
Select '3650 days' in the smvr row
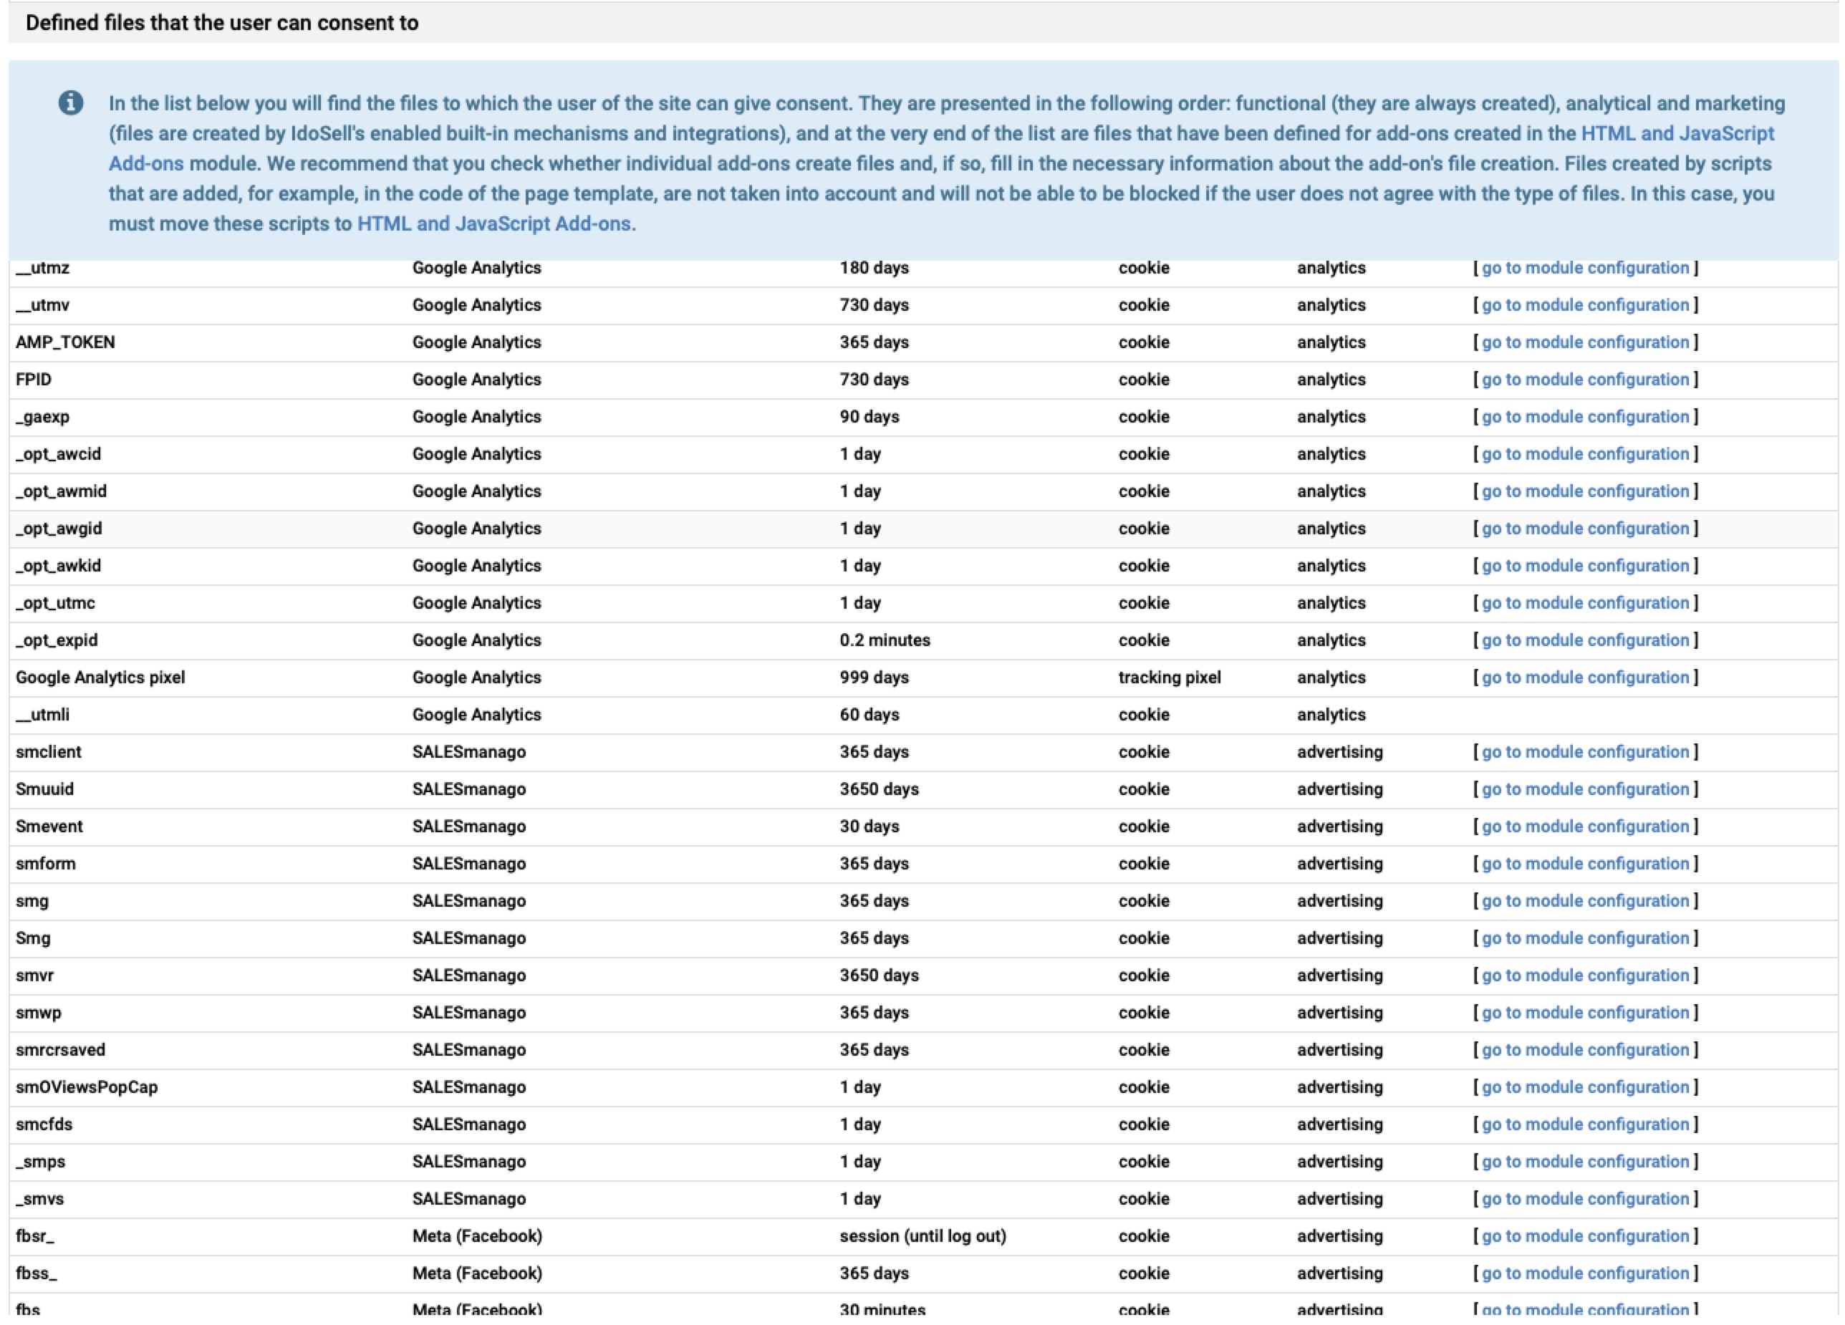click(x=879, y=976)
